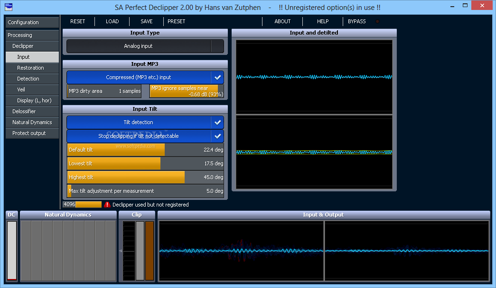
Task: Minimize the SA Perfect Declipper window
Action: pyautogui.click(x=452, y=6)
